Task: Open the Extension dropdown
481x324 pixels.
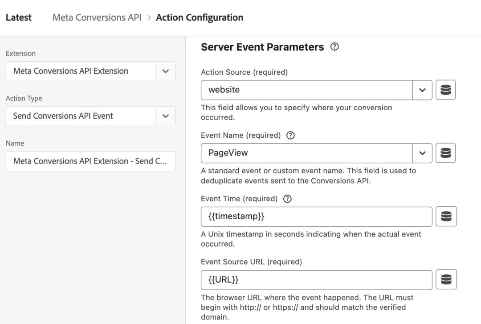Action: [x=165, y=71]
